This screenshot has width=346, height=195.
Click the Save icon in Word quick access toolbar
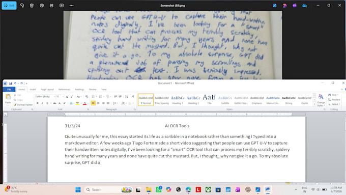[x=10, y=83]
